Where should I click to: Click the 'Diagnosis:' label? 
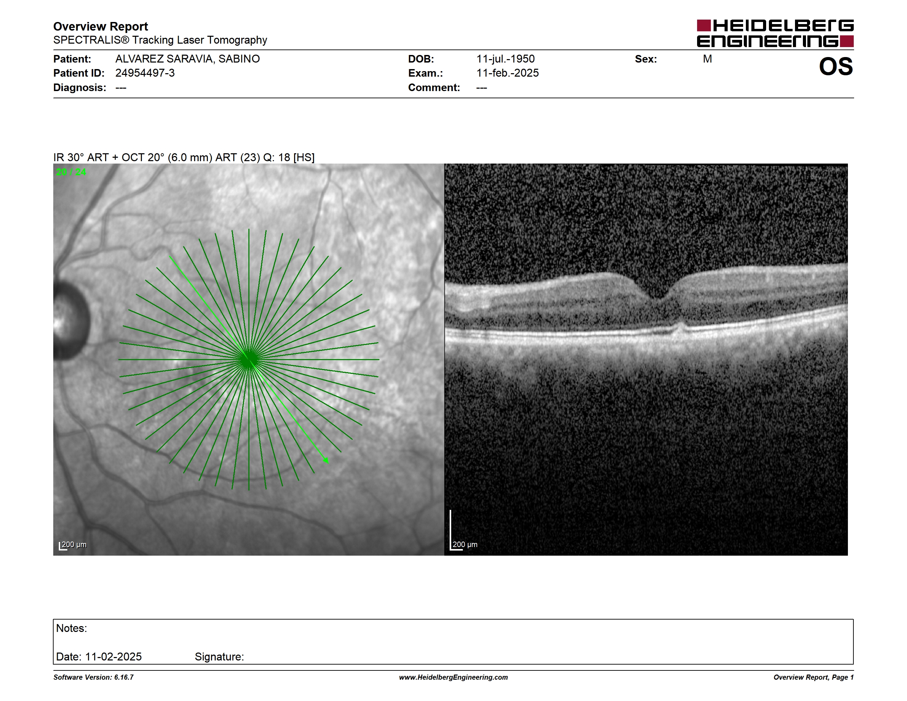(x=80, y=88)
